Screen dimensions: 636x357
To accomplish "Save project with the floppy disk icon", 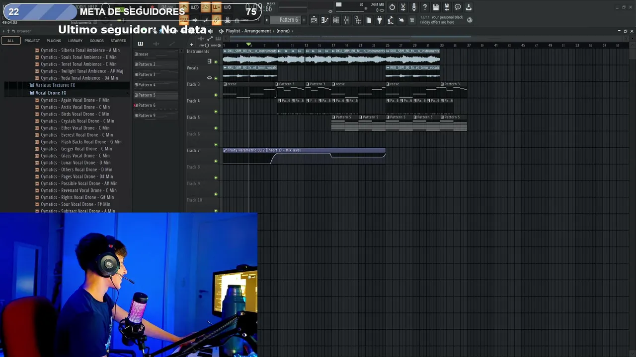I will point(436,7).
